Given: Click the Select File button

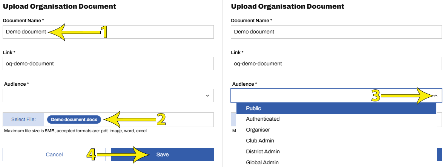Looking at the screenshot, I should pyautogui.click(x=23, y=120).
